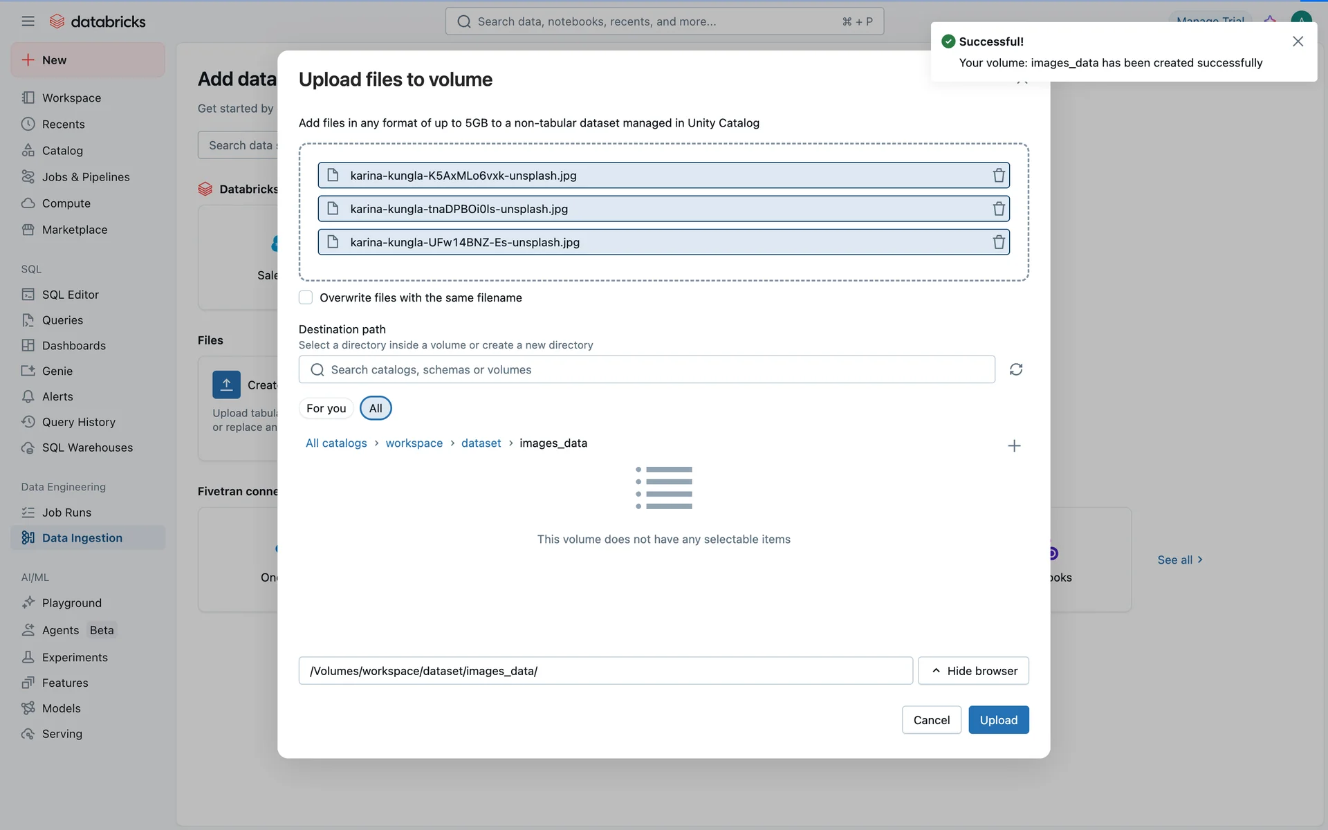Click the volume path input field
Viewport: 1328px width, 830px height.
coord(605,671)
